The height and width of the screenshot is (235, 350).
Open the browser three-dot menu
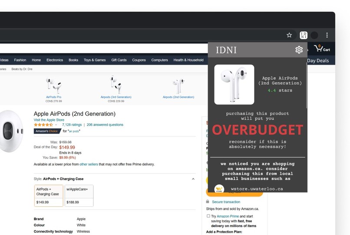(327, 35)
